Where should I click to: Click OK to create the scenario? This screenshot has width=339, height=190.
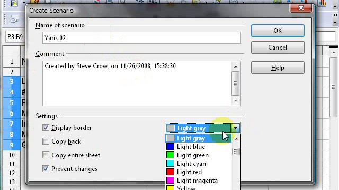click(278, 31)
